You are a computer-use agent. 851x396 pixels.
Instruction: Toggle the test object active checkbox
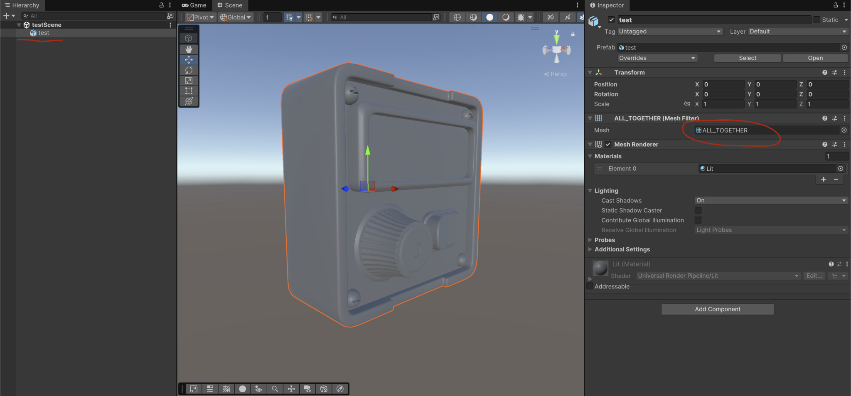pyautogui.click(x=611, y=20)
